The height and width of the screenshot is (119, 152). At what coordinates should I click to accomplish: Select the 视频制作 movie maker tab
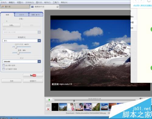(45, 7)
